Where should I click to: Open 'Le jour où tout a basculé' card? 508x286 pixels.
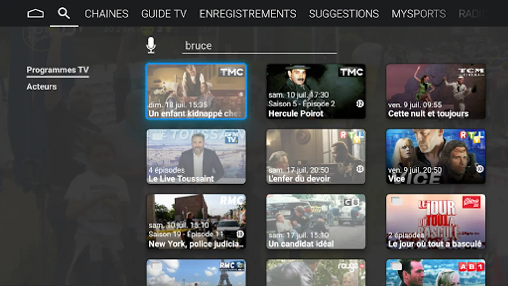click(x=436, y=221)
